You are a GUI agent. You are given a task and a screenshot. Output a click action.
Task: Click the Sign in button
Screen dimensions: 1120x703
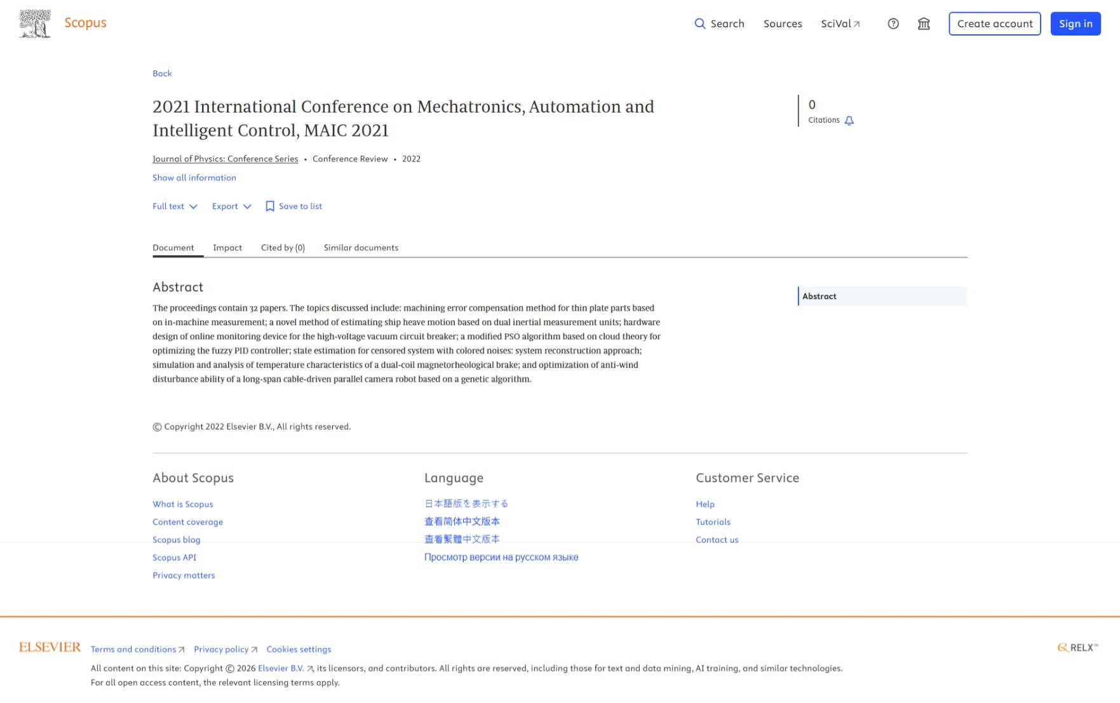click(x=1075, y=23)
